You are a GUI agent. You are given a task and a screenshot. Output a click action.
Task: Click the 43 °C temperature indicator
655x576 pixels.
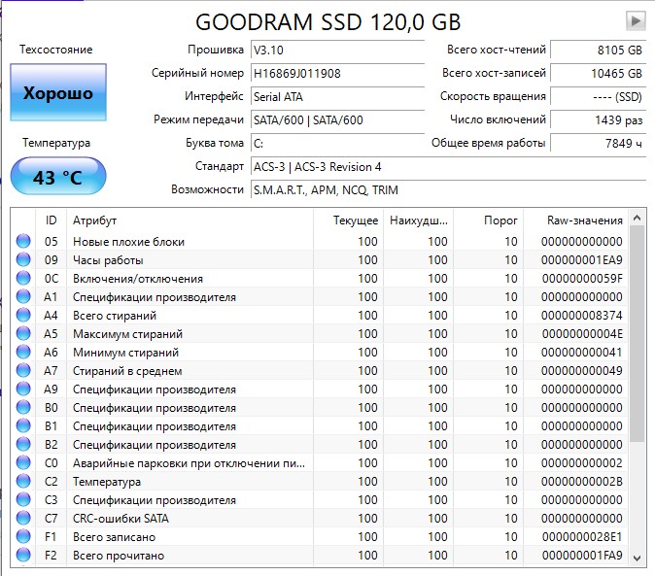coord(58,176)
